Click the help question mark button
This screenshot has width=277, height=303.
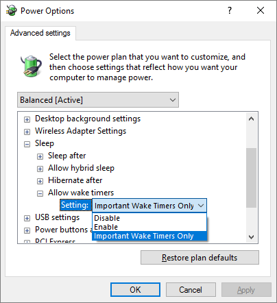click(230, 10)
